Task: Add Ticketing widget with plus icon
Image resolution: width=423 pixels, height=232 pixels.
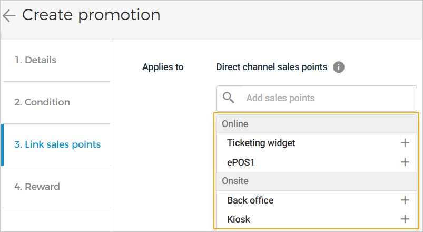Action: (x=405, y=142)
